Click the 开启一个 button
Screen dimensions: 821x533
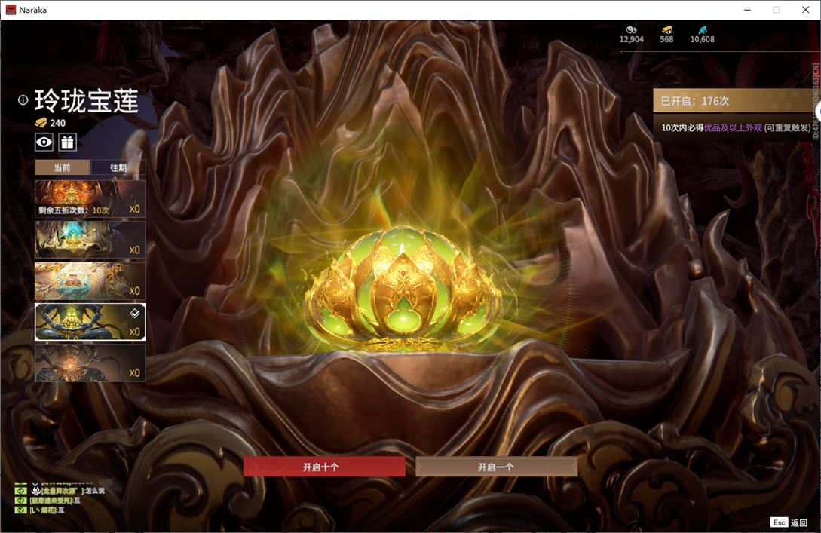pyautogui.click(x=496, y=467)
